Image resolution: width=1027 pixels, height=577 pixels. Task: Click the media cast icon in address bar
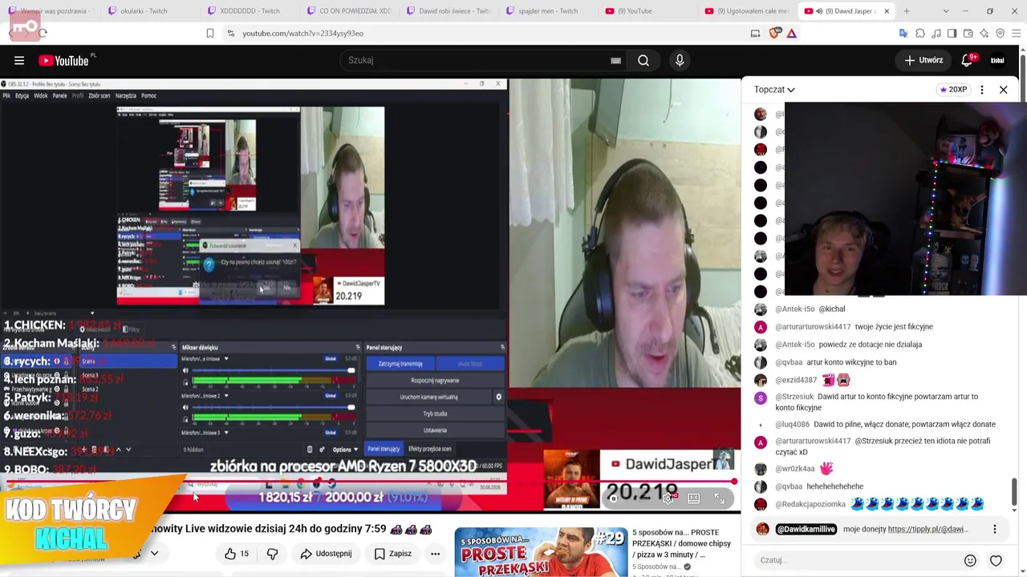[x=755, y=34]
